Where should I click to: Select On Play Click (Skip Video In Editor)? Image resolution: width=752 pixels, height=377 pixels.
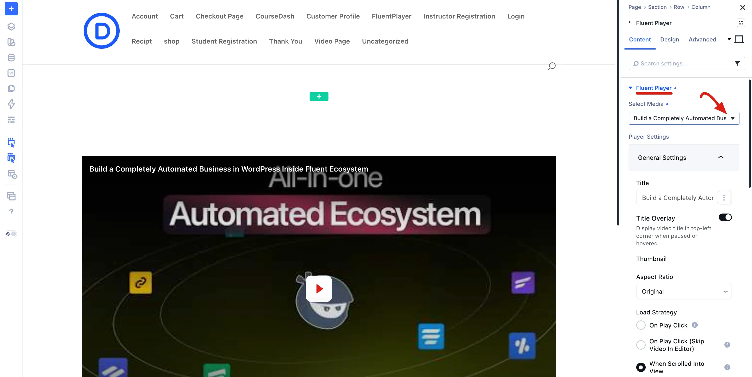coord(641,345)
